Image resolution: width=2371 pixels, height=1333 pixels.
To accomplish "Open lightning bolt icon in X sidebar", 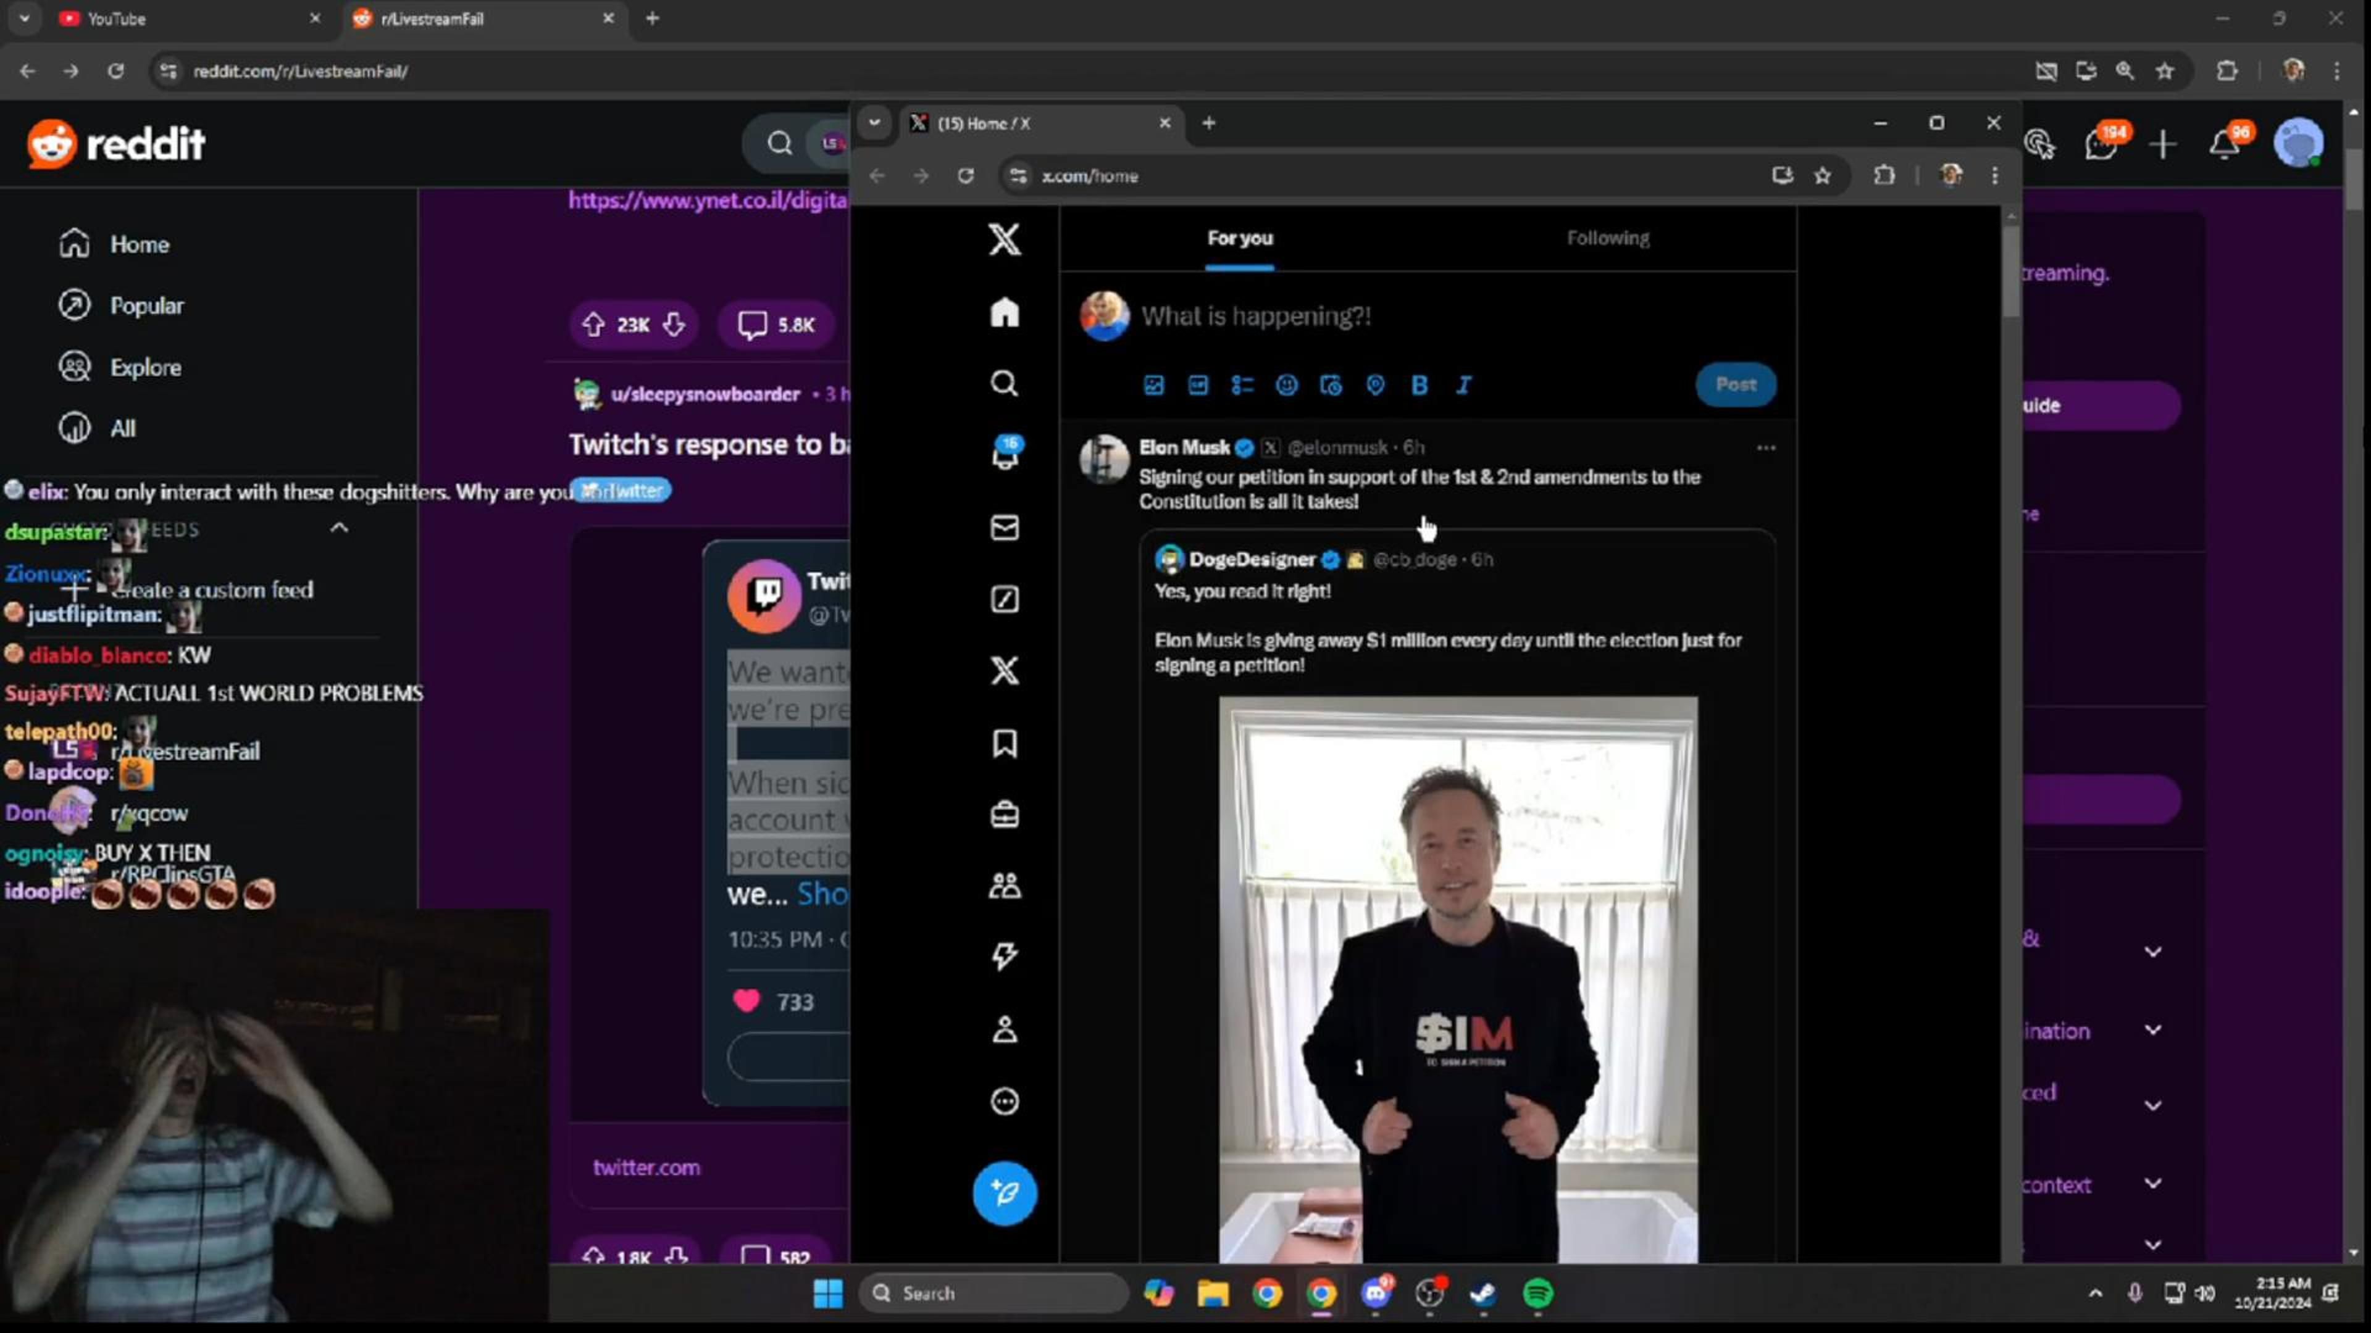I will coord(1004,957).
